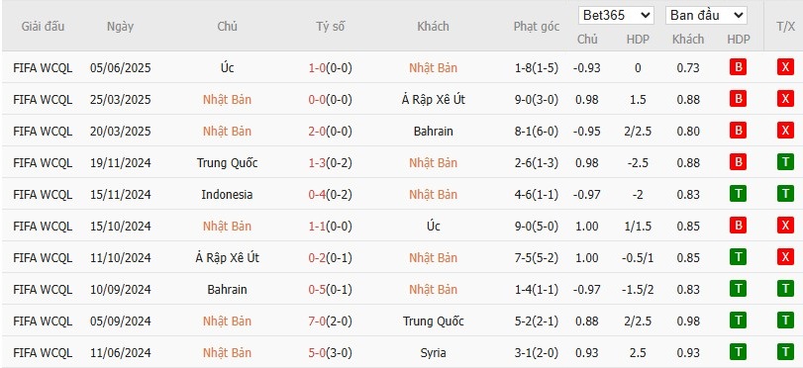Open the 1-0 score of Úc match
The height and width of the screenshot is (368, 803).
(x=317, y=68)
